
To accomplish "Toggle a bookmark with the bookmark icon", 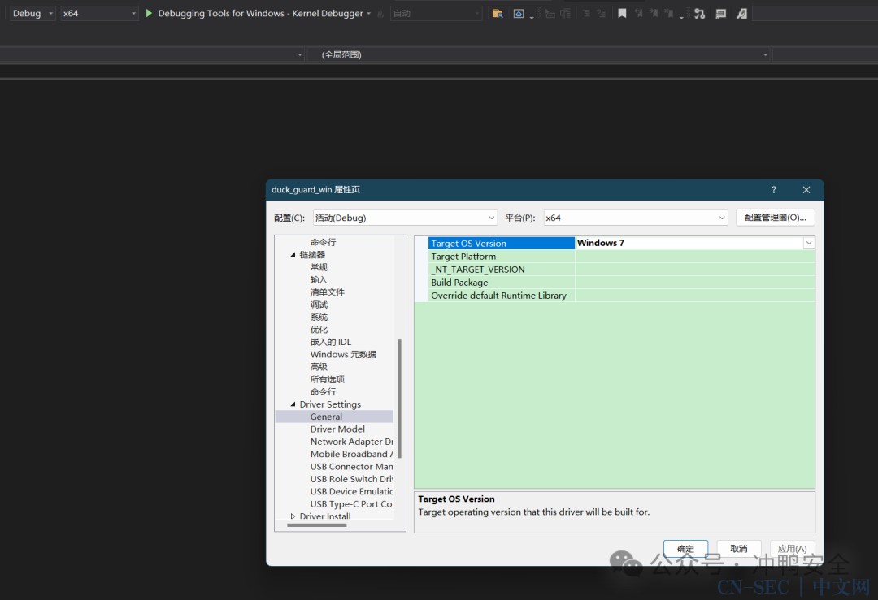I will [x=622, y=14].
